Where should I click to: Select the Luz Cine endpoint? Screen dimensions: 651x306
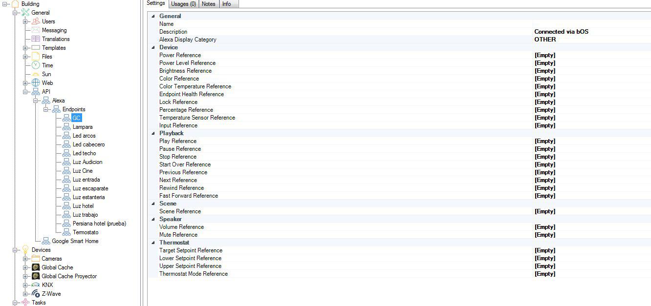coord(83,171)
